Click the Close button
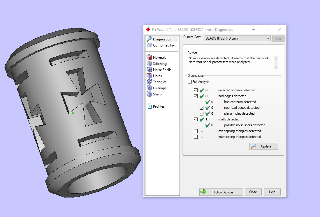 tap(253, 192)
